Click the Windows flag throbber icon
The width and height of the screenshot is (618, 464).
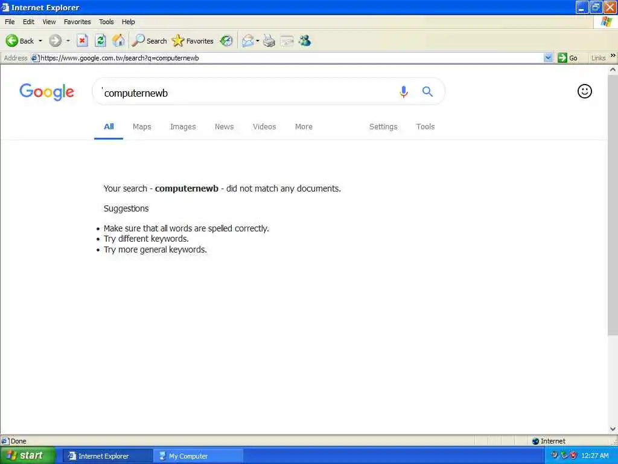606,22
